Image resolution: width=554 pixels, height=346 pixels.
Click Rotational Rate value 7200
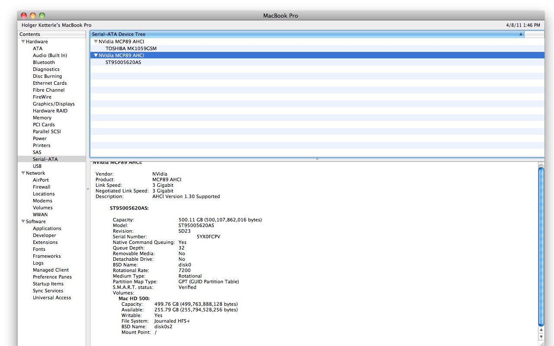pyautogui.click(x=184, y=270)
